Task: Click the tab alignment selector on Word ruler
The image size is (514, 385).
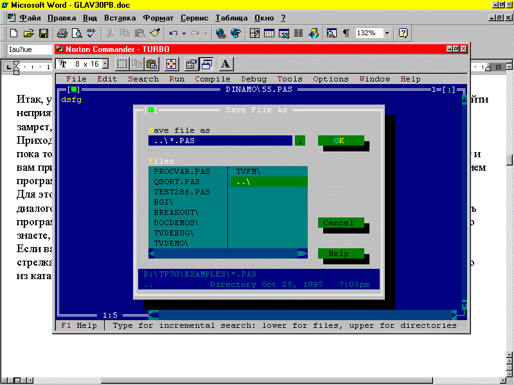Action: pos(9,68)
